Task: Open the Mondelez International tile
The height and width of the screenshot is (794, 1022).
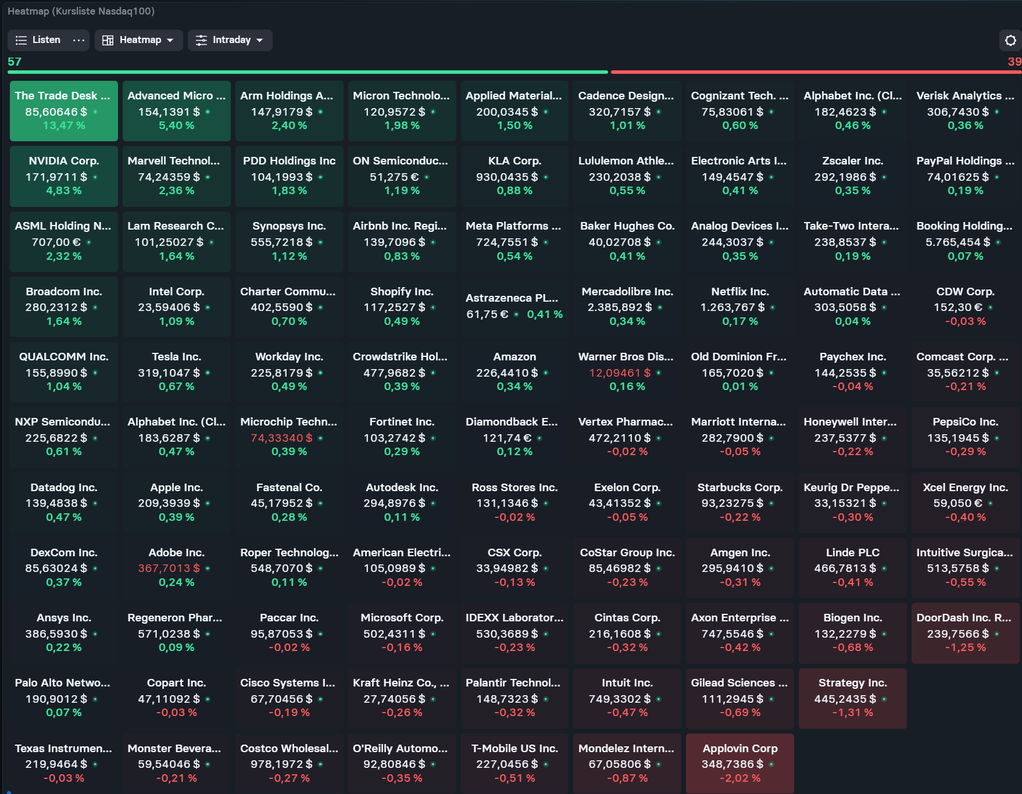Action: click(627, 763)
